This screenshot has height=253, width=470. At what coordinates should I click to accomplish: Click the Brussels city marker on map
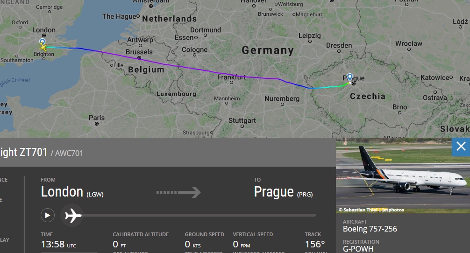[x=139, y=58]
